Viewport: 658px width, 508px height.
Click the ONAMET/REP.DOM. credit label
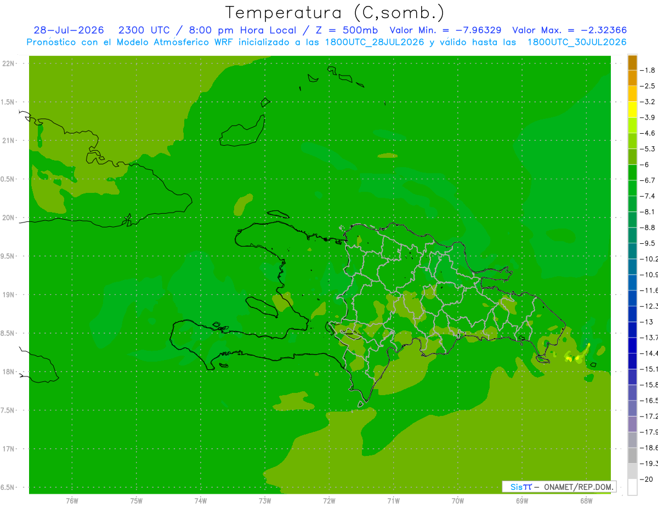pos(578,487)
